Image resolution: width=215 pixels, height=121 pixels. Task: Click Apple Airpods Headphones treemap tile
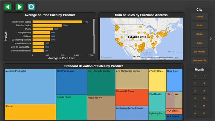(x=132, y=113)
